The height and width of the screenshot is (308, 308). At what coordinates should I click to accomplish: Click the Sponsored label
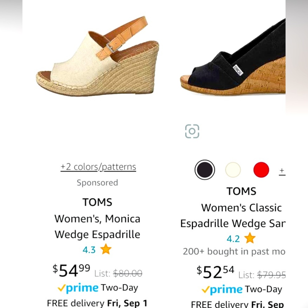click(97, 182)
